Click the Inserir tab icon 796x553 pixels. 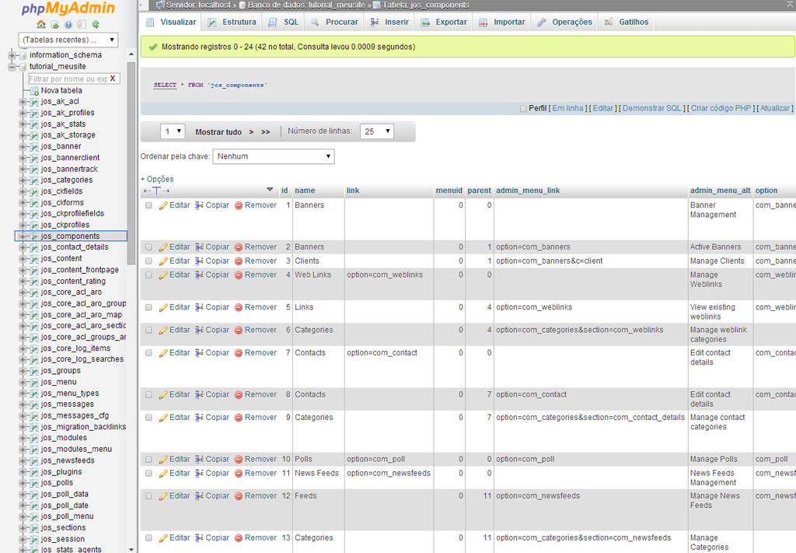[375, 23]
